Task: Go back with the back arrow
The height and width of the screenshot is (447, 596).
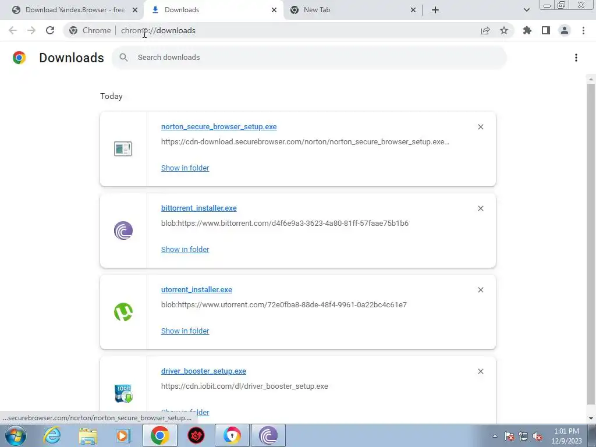Action: pyautogui.click(x=13, y=30)
